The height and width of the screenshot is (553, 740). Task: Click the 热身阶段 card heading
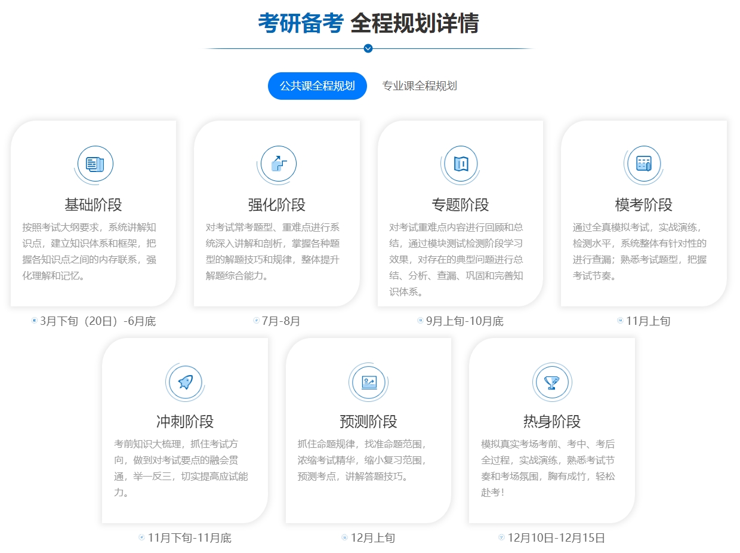pos(552,422)
